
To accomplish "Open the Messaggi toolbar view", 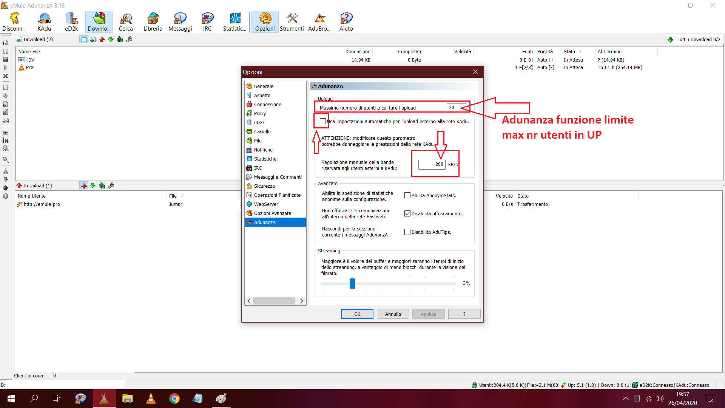I will pos(180,22).
